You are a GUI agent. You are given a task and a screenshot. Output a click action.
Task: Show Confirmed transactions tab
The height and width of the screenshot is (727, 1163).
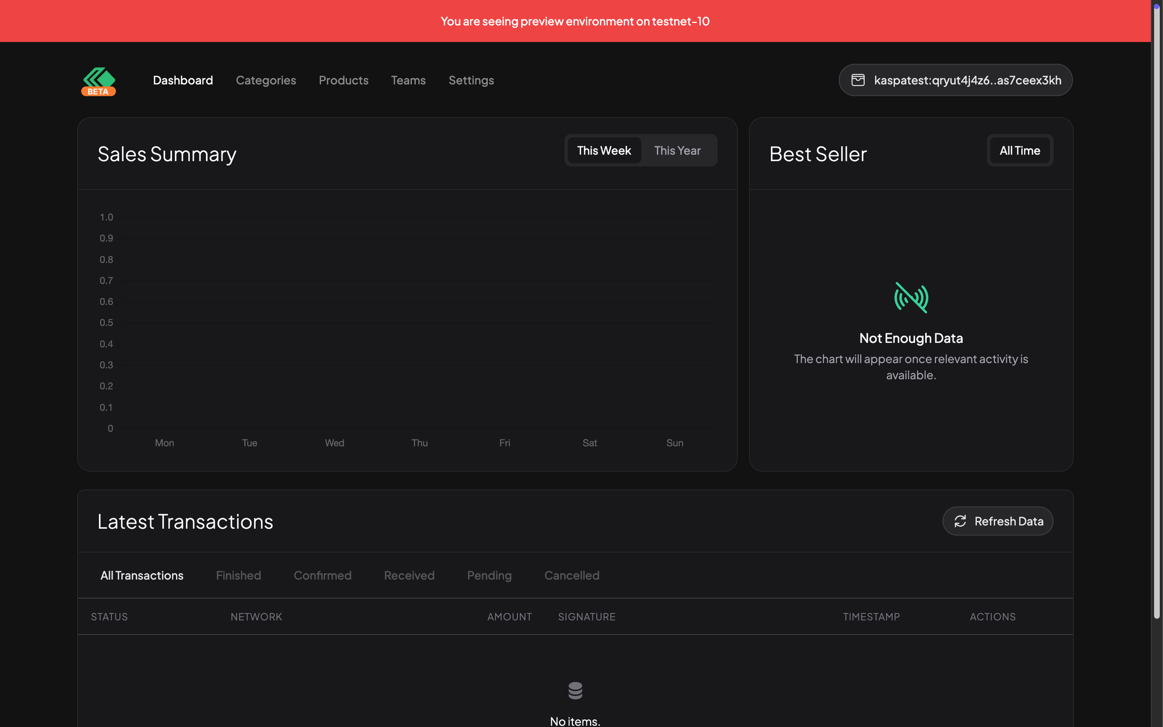click(x=322, y=576)
